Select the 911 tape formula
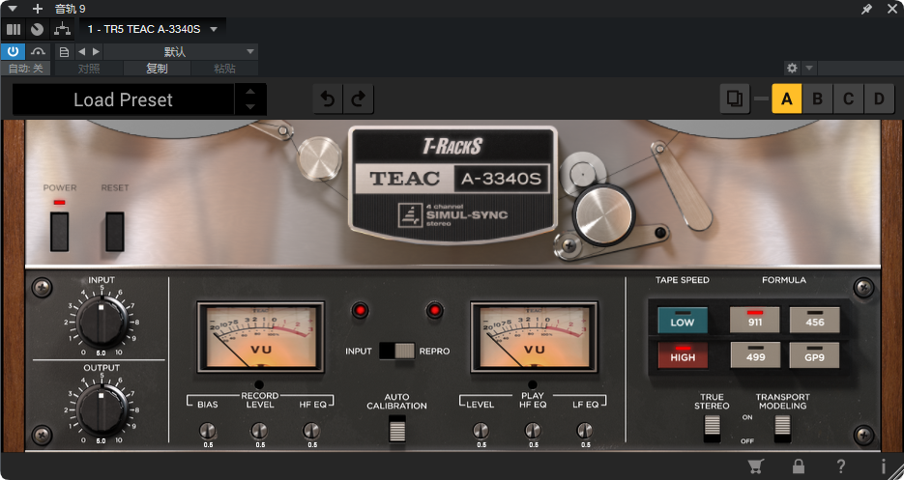This screenshot has width=904, height=480. coord(755,320)
